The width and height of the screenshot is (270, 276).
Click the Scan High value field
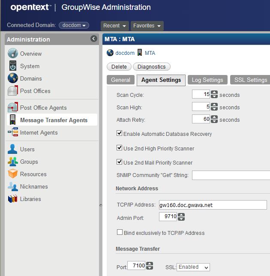201,106
